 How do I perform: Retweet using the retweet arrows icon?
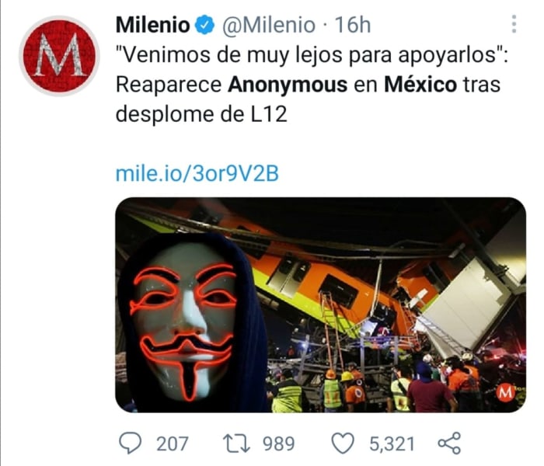[236, 443]
